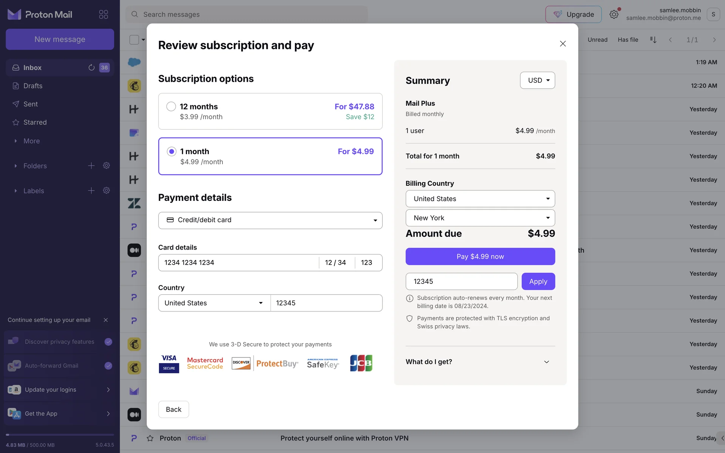Select the 12 months subscription option
Screen dimensions: 725x453
pos(171,106)
